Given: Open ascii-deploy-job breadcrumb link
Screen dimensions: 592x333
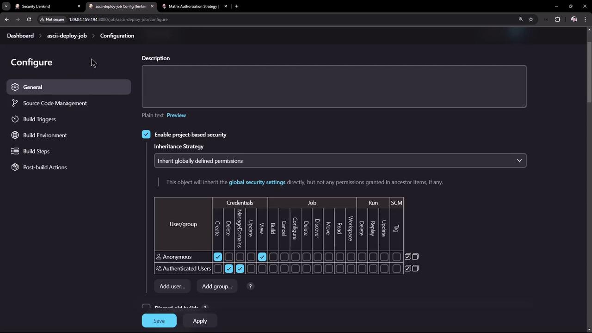Looking at the screenshot, I should 67,36.
